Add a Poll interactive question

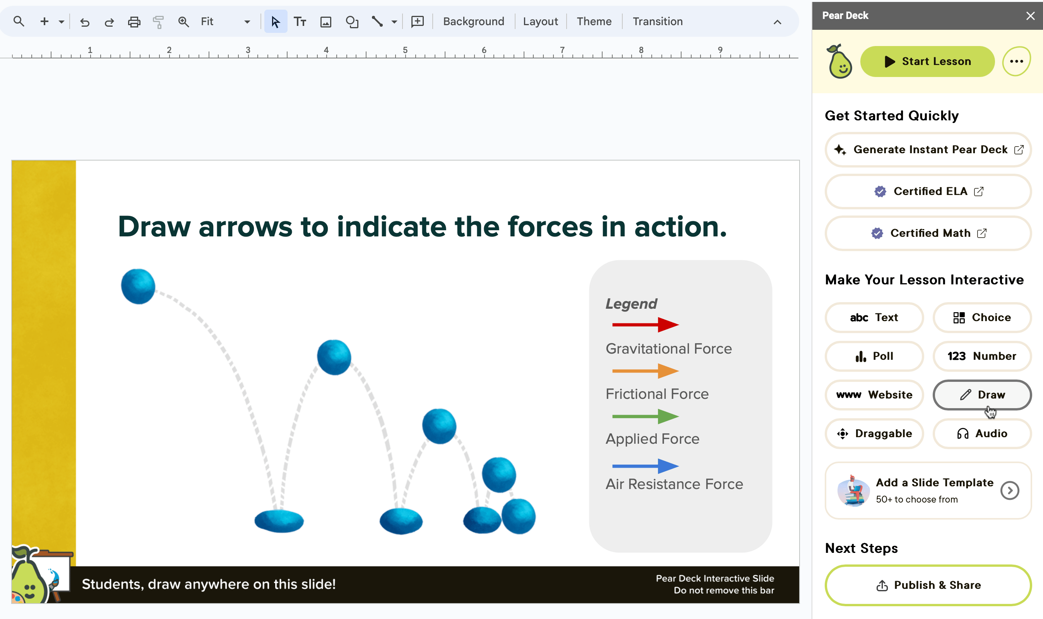tap(874, 356)
